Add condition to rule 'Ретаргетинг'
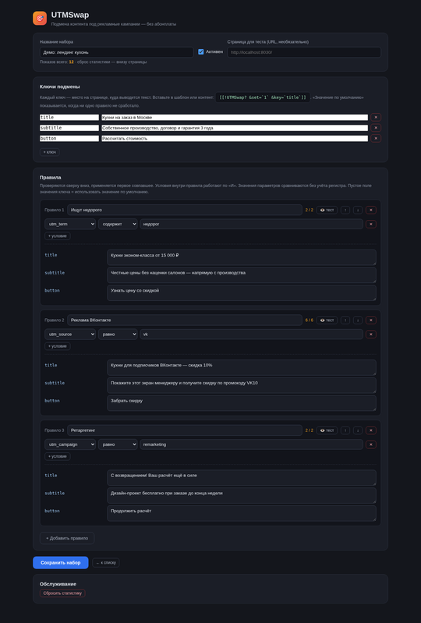The image size is (421, 623). pyautogui.click(x=58, y=456)
